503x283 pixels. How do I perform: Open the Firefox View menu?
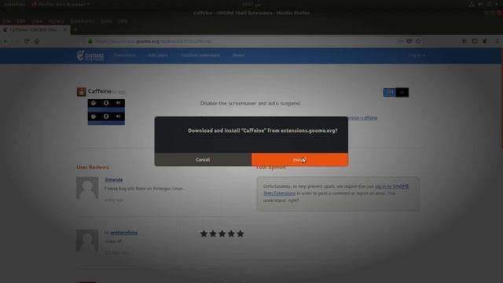pyautogui.click(x=37, y=21)
